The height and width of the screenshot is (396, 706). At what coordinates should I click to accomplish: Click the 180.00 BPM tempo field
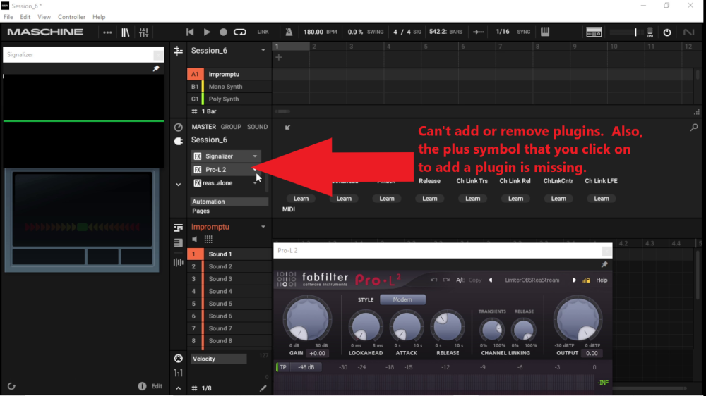point(313,32)
